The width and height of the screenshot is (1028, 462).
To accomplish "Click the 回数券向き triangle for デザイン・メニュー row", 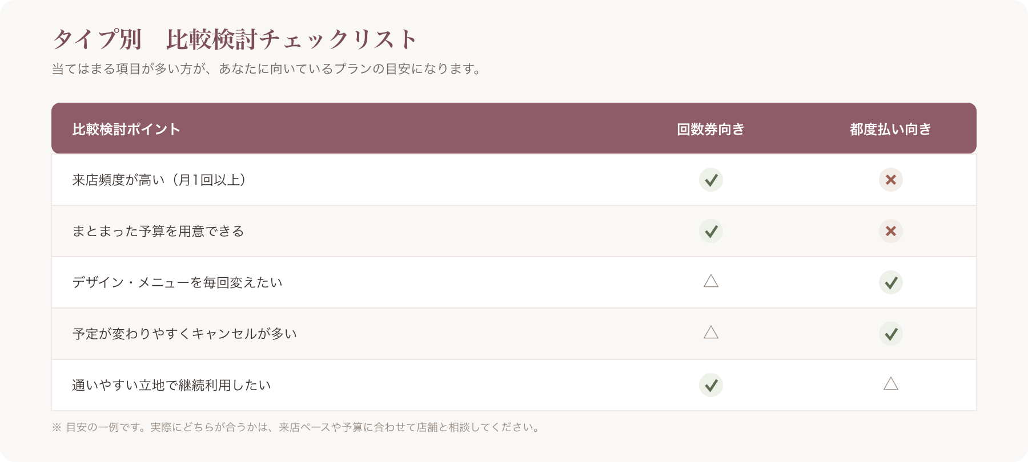I will 711,281.
